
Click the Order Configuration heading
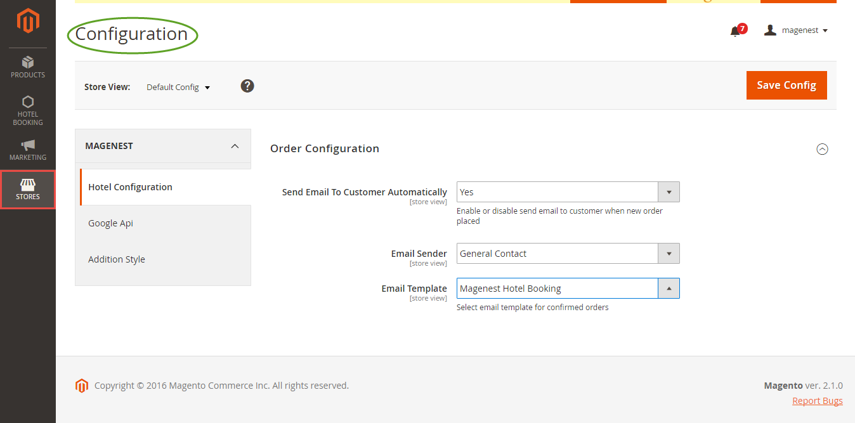(x=325, y=148)
